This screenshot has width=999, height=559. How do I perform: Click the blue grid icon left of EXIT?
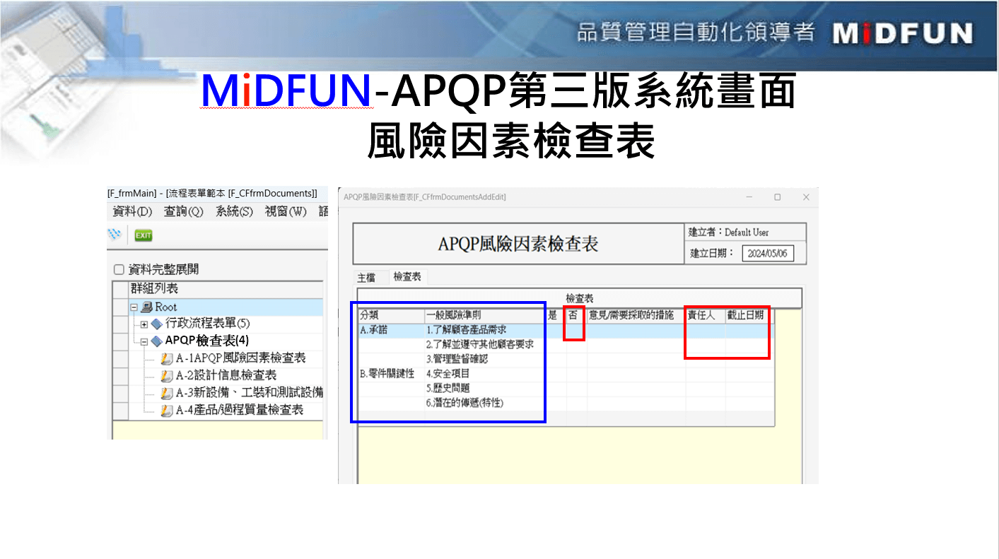click(x=115, y=235)
